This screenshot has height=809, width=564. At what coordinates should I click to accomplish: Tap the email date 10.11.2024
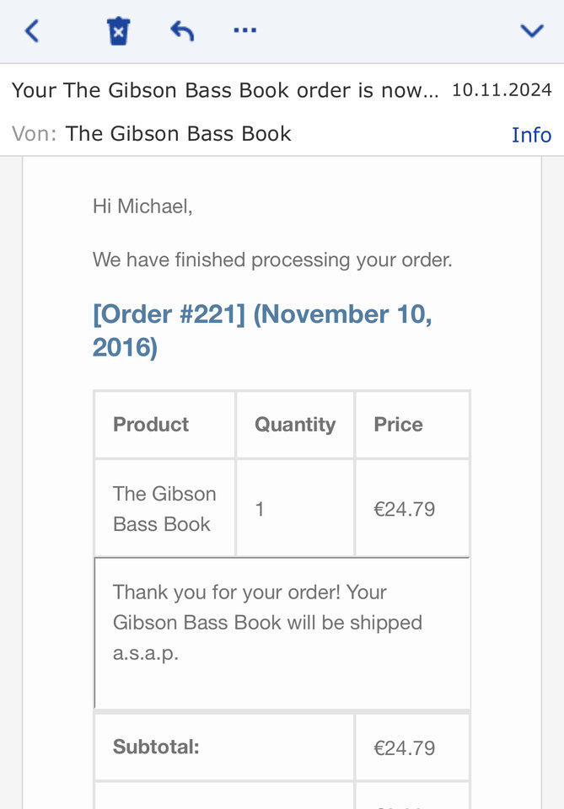(x=502, y=90)
